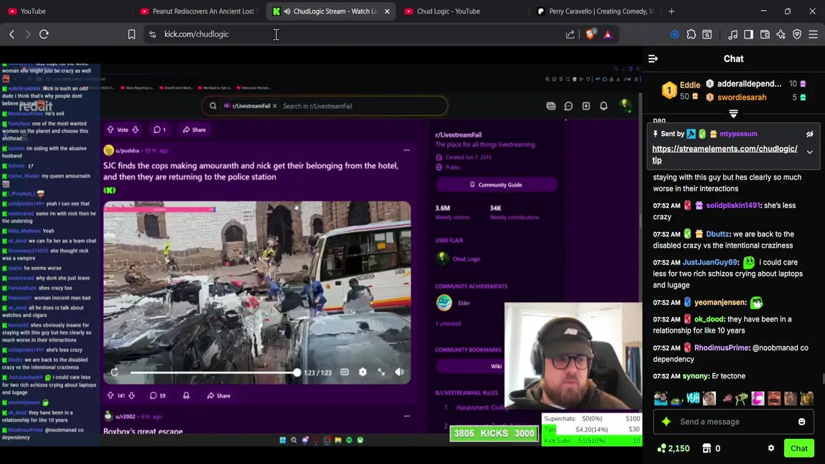The height and width of the screenshot is (464, 825).
Task: Downvote with the arrow right of Vote
Action: coord(135,130)
